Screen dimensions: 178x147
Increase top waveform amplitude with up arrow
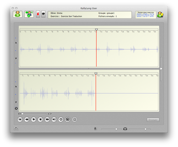point(16,42)
